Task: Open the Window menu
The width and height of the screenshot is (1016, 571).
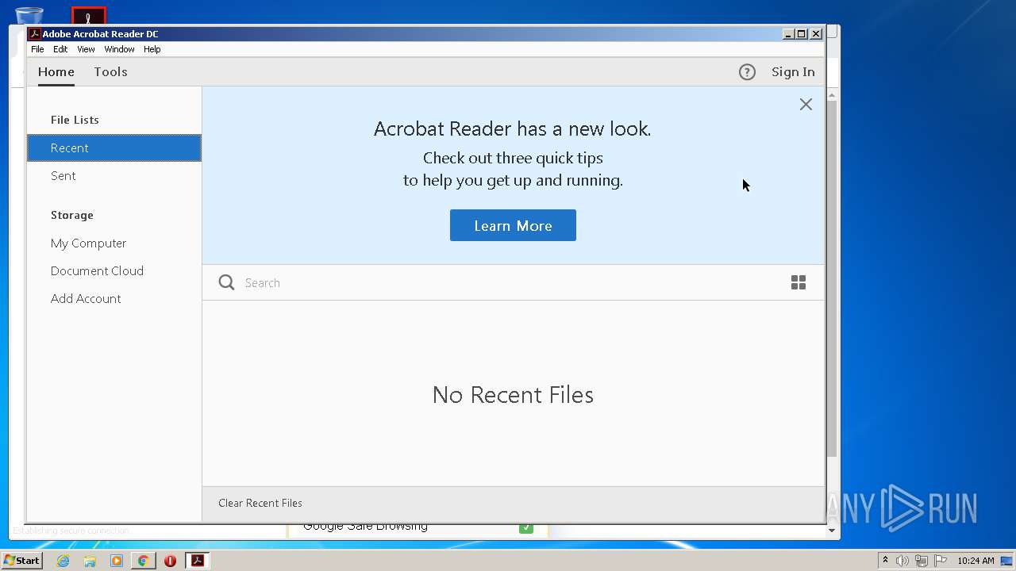Action: click(119, 49)
